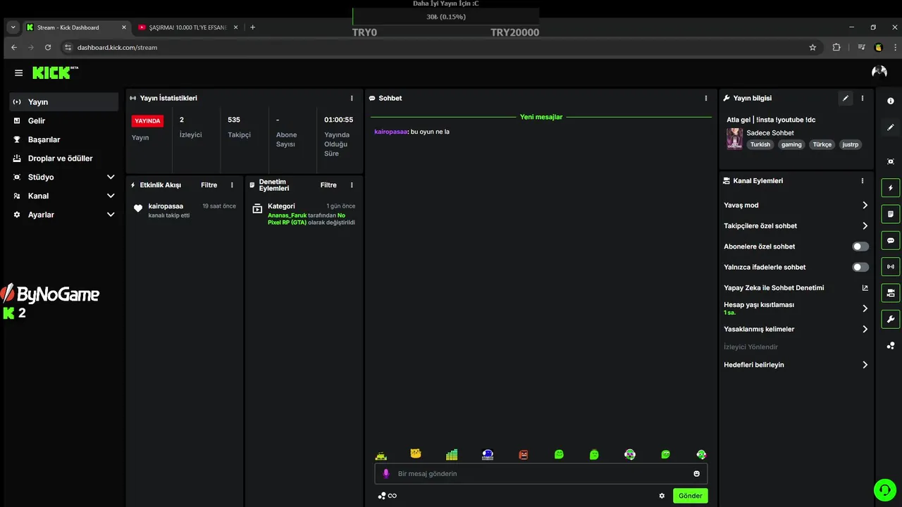The height and width of the screenshot is (507, 902).
Task: Click Ananas_Faruk moderator name
Action: (x=287, y=215)
